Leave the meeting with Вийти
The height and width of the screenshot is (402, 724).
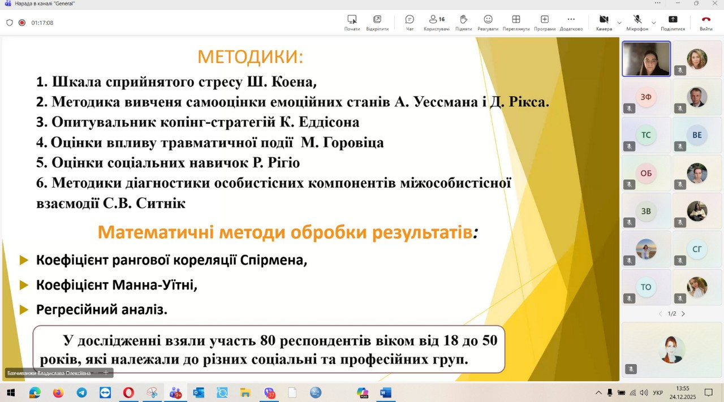pyautogui.click(x=706, y=22)
